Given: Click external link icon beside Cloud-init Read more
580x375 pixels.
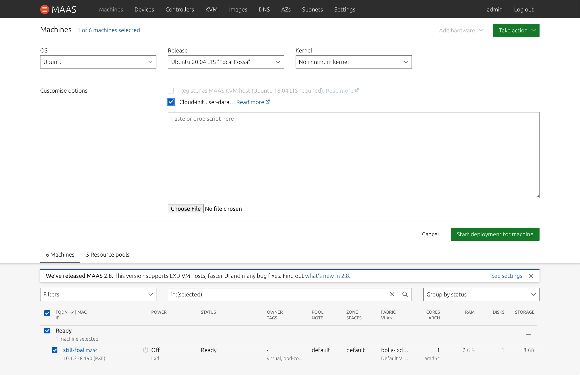Looking at the screenshot, I should (x=268, y=102).
